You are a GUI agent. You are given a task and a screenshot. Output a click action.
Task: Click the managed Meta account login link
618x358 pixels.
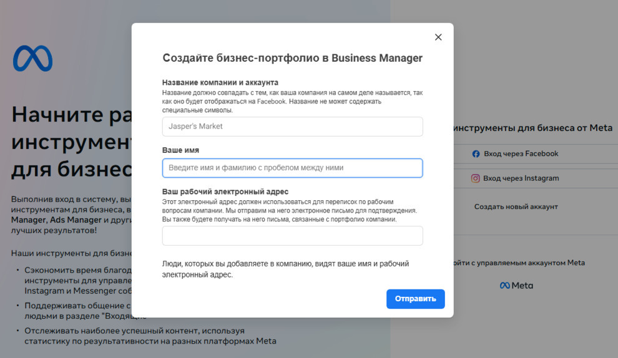(x=519, y=263)
